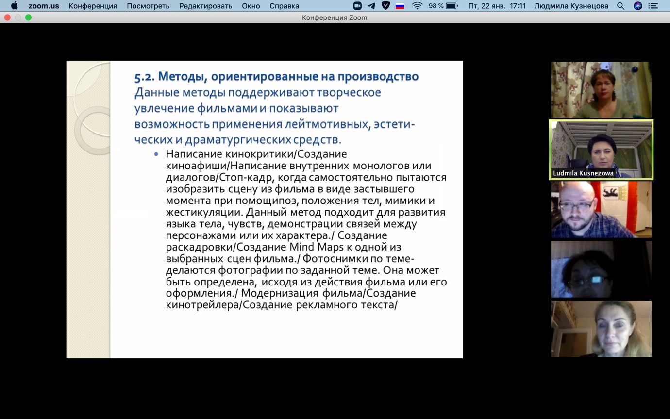This screenshot has width=670, height=419.
Task: Open the Редактировать menu
Action: [x=205, y=6]
